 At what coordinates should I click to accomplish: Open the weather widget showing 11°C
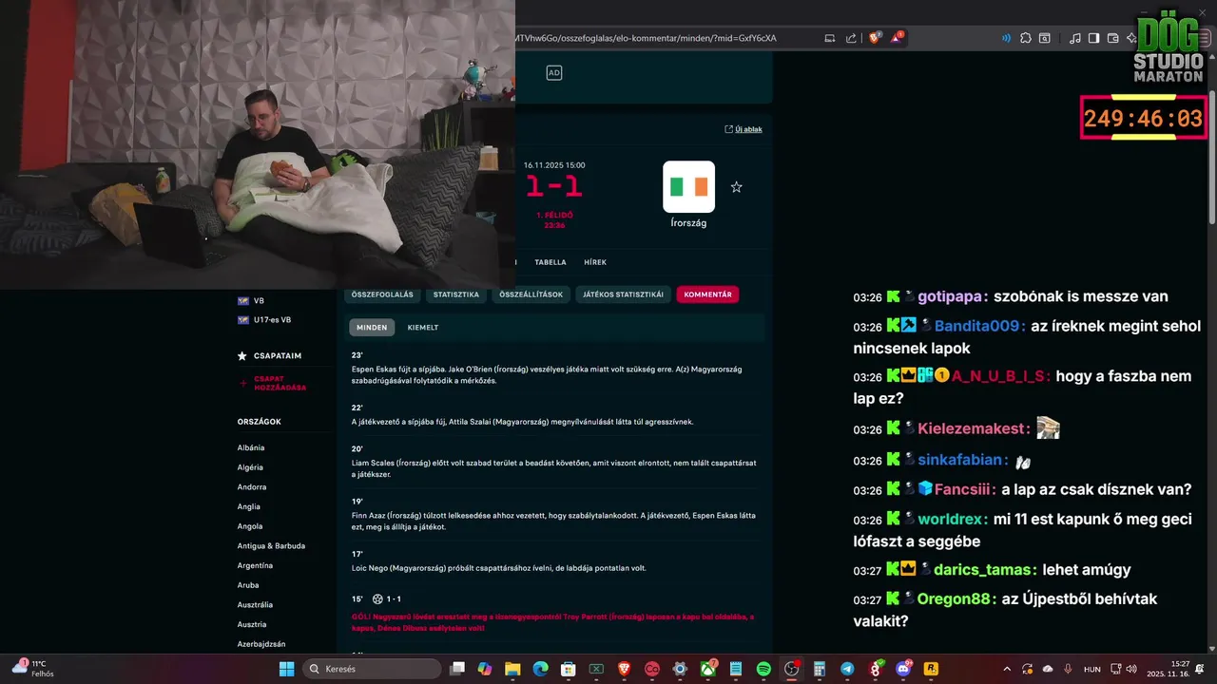coord(34,669)
